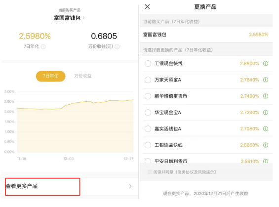Click the 12-17 date label on chart
Viewport: 279px width, 207px height.
pos(128,159)
